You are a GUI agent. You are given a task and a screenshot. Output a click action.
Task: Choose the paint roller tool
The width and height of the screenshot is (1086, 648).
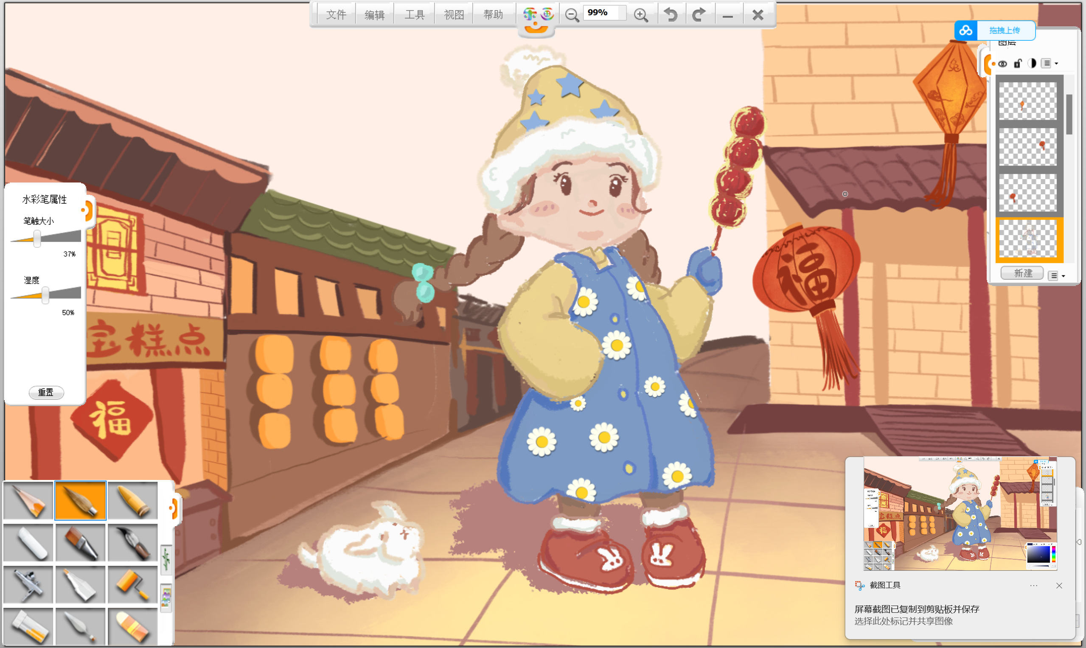[x=132, y=585]
